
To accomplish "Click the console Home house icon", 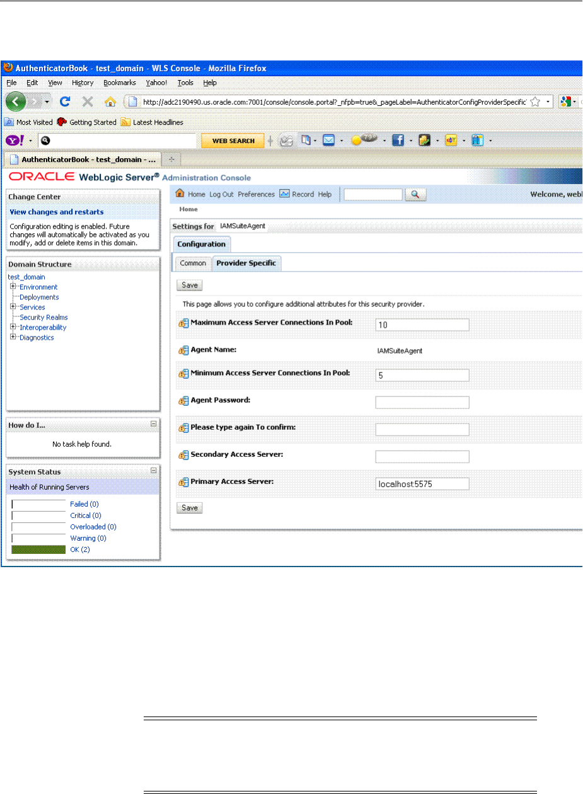I will [x=180, y=194].
